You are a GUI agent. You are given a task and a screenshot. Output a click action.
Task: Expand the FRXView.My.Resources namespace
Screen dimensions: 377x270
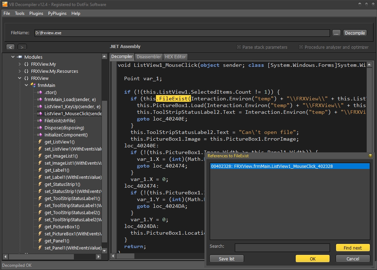[x=19, y=71]
